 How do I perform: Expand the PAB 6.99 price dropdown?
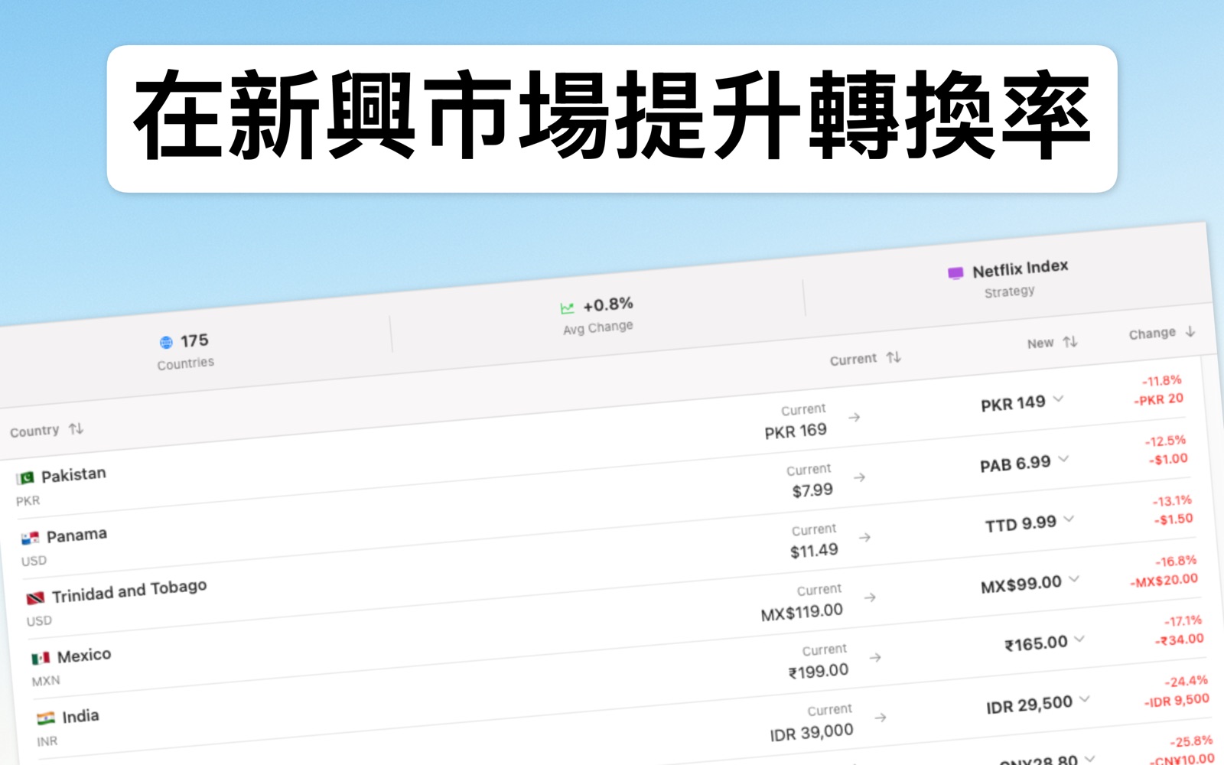click(x=1063, y=459)
